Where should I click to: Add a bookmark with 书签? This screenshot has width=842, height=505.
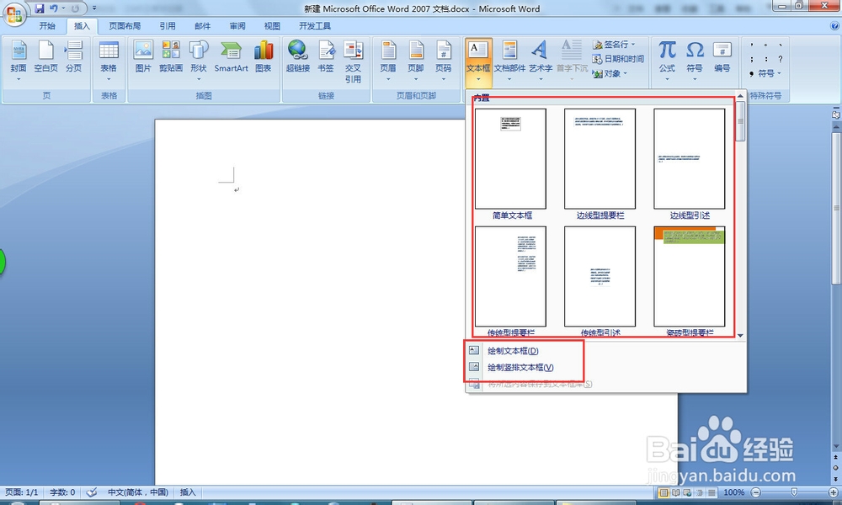326,56
